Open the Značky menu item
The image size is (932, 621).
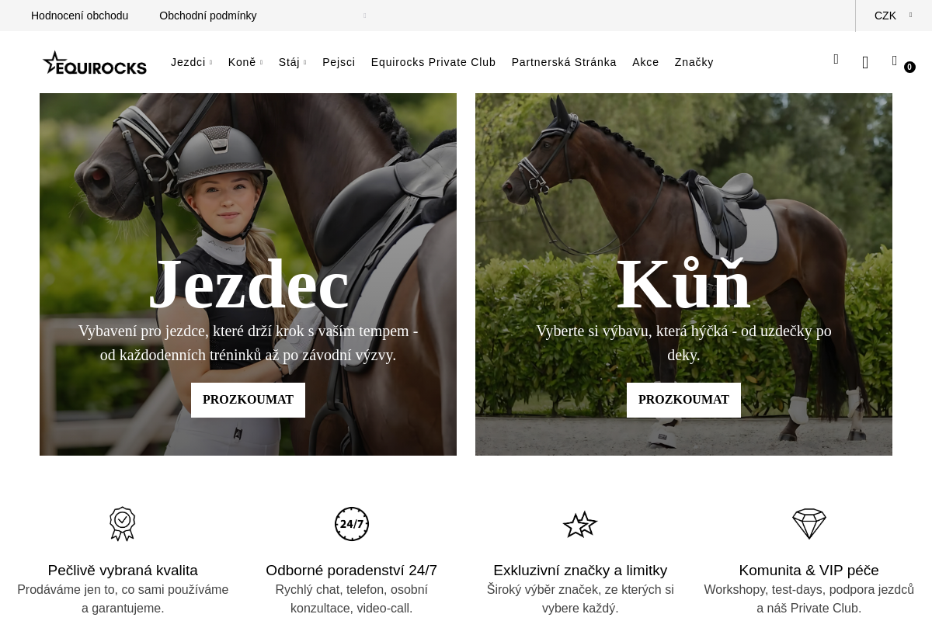pyautogui.click(x=694, y=62)
